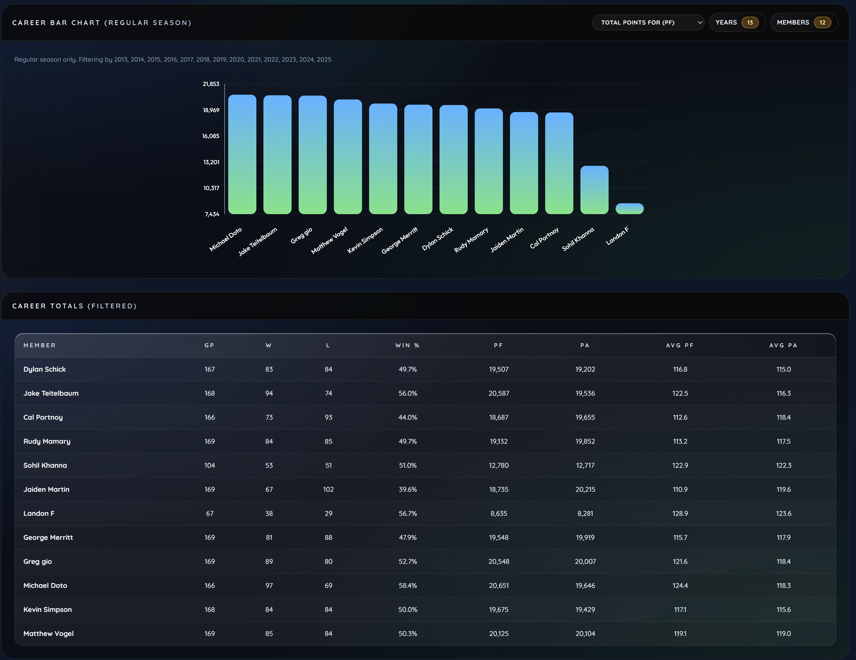Click the 20,651 PF value for Michael Doto
The width and height of the screenshot is (856, 660).
pyautogui.click(x=498, y=586)
